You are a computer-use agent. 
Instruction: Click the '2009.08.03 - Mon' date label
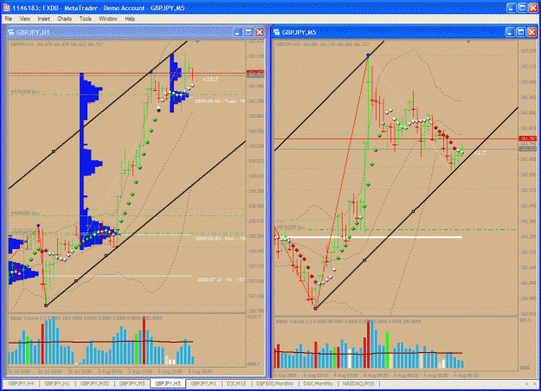coord(220,239)
